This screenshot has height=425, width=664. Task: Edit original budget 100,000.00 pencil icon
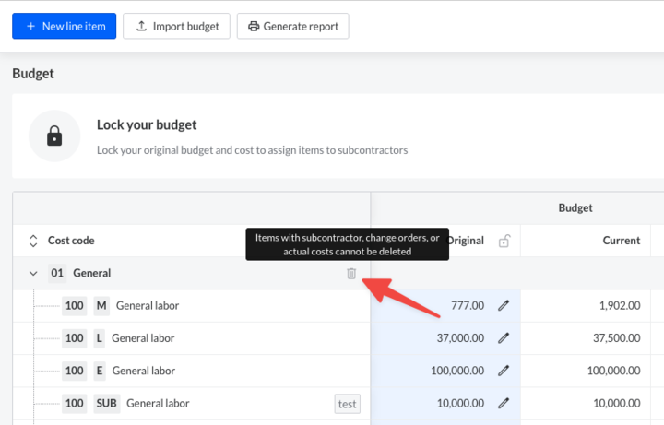tap(504, 371)
